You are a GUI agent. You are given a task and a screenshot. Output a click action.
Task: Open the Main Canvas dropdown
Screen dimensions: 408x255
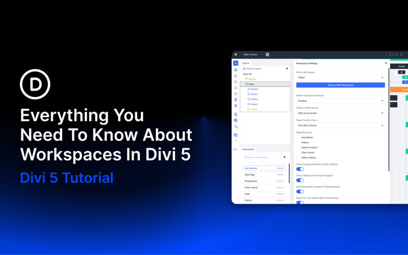pos(252,54)
